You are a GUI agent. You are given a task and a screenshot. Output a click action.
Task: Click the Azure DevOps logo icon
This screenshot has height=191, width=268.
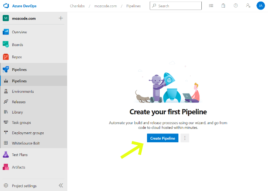click(x=6, y=6)
